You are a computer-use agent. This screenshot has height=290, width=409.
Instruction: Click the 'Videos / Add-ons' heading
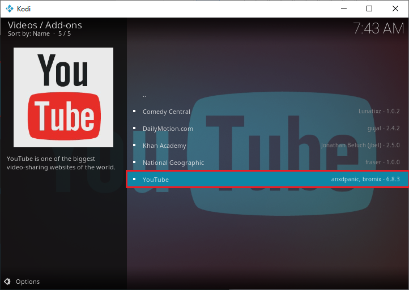(45, 25)
